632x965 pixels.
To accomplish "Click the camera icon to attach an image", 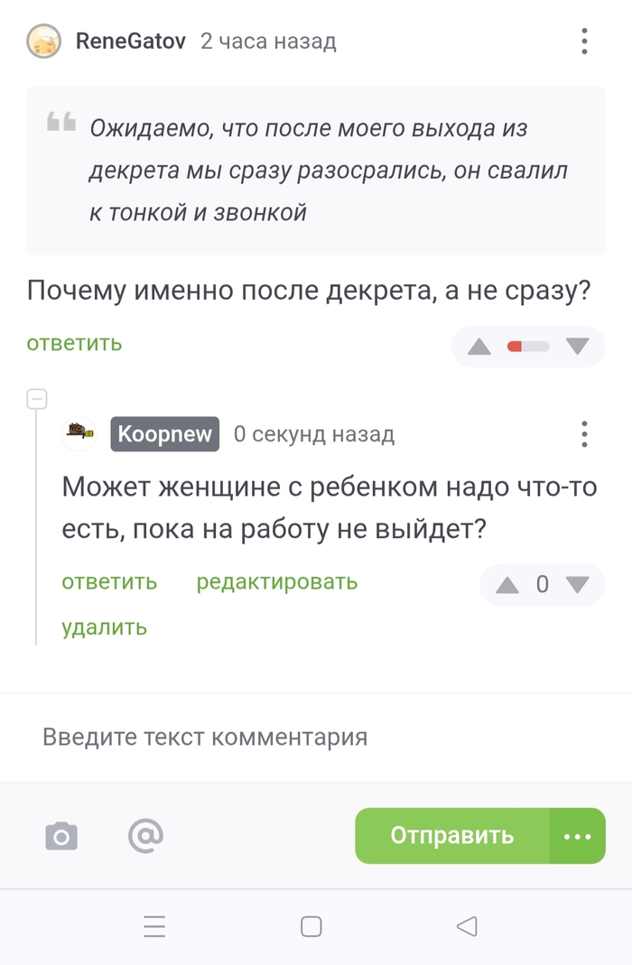I will tap(60, 836).
